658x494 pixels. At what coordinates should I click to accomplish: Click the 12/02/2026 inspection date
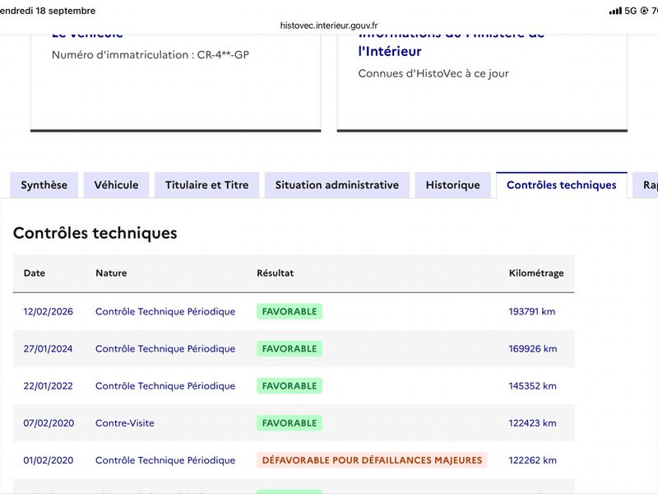click(49, 312)
